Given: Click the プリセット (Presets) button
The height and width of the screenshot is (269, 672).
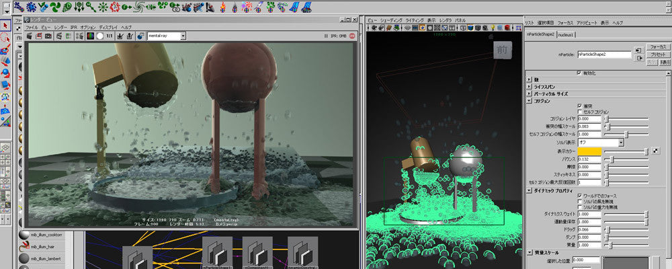Looking at the screenshot, I should click(x=658, y=54).
